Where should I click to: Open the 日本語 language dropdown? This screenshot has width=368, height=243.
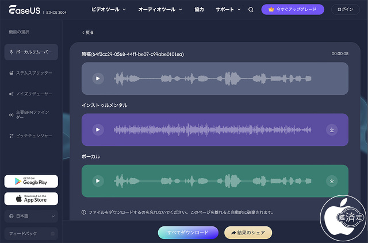[31, 216]
